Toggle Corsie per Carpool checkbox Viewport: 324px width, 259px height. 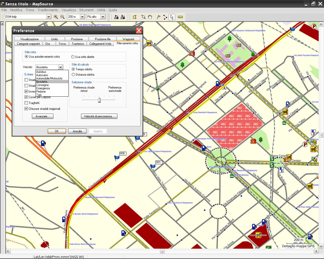pyautogui.click(x=26, y=97)
